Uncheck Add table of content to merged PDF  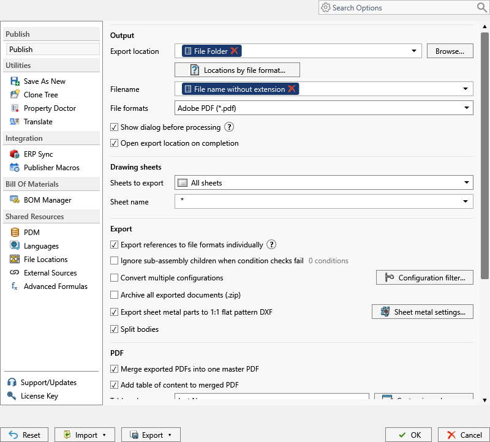point(114,385)
